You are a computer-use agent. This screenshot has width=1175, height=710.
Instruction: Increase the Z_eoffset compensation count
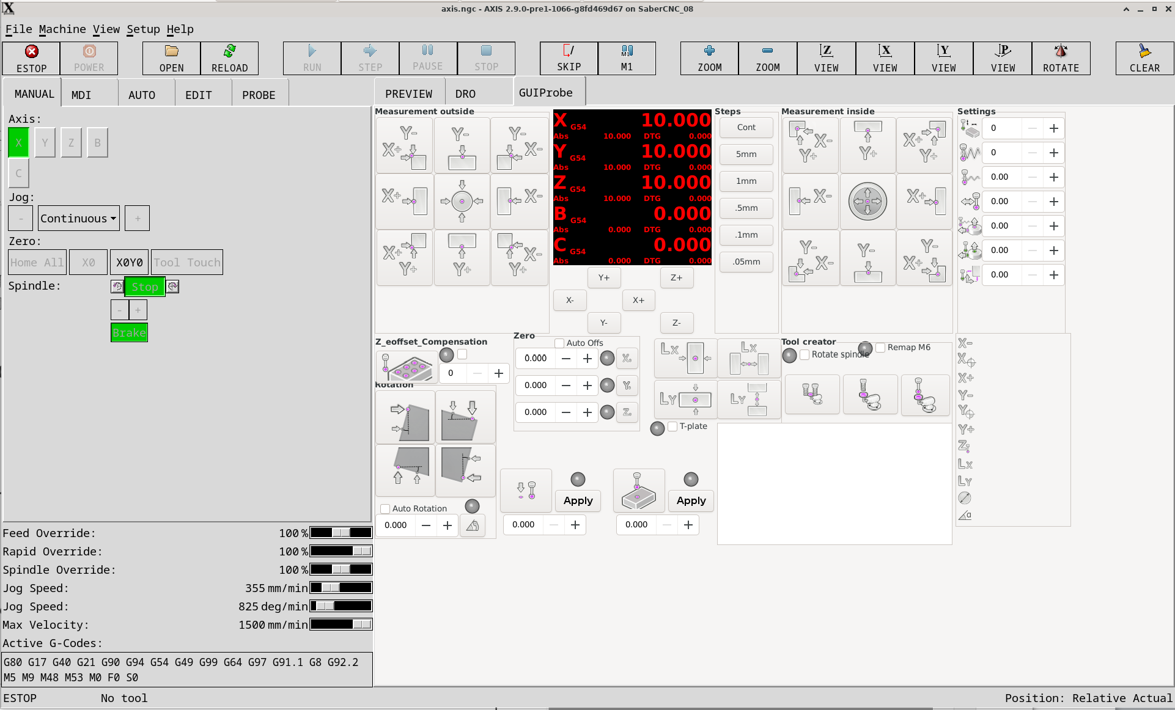pyautogui.click(x=499, y=373)
